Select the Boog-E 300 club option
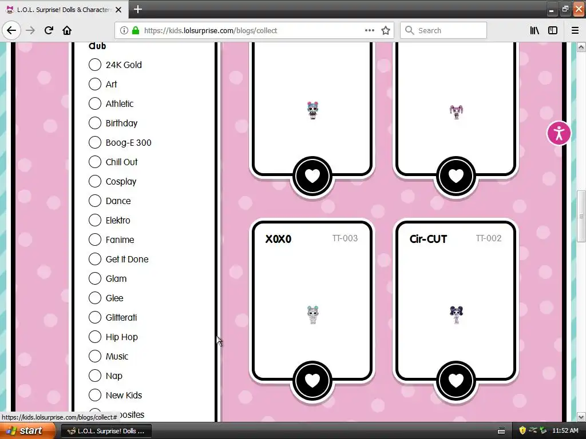Screen dimensions: 586x439 (x=95, y=142)
